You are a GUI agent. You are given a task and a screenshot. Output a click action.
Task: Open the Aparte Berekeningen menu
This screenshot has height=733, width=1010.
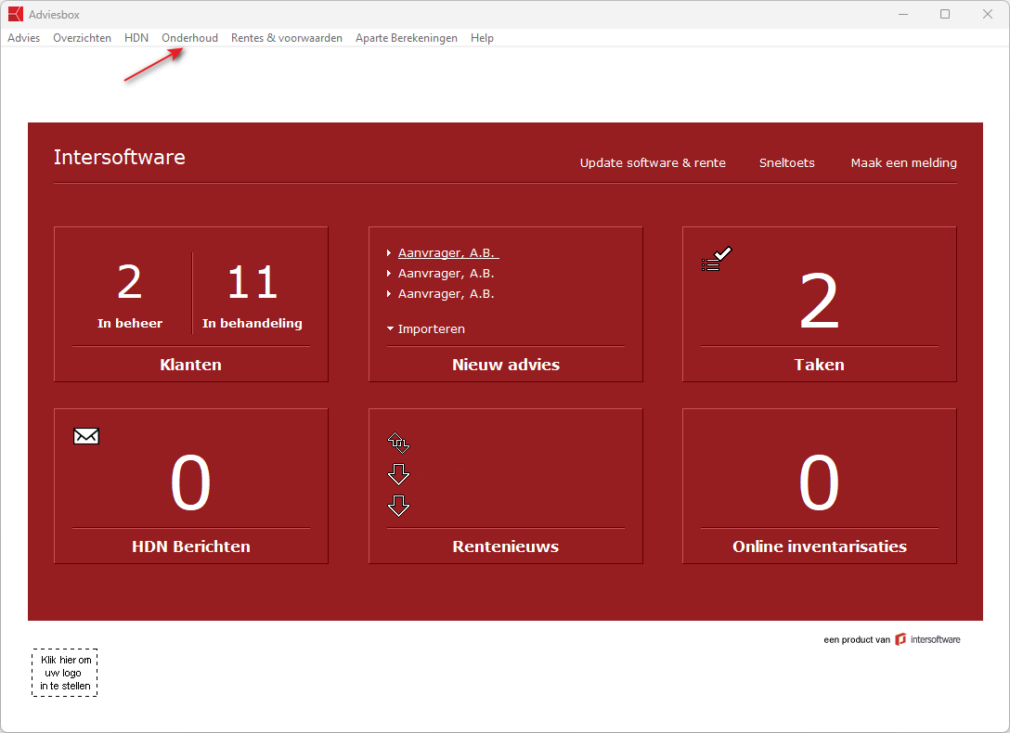[x=407, y=38]
